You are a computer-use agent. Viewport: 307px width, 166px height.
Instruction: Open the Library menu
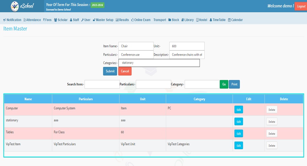pyautogui.click(x=187, y=20)
